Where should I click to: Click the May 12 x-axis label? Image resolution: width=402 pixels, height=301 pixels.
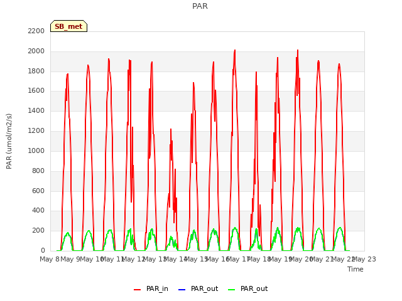[x=134, y=259]
